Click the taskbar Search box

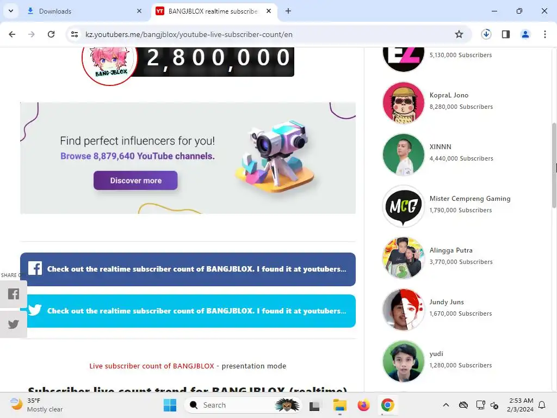pos(242,405)
